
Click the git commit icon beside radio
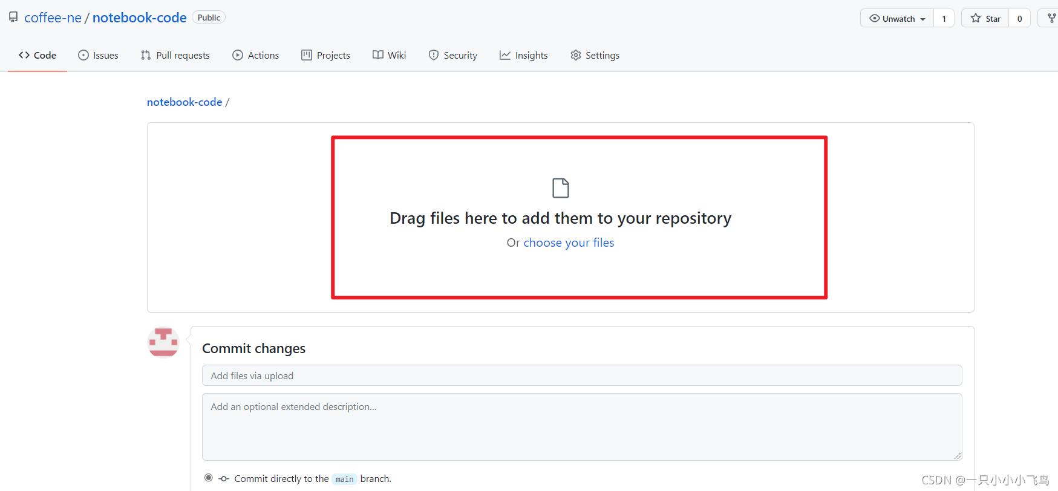(224, 478)
